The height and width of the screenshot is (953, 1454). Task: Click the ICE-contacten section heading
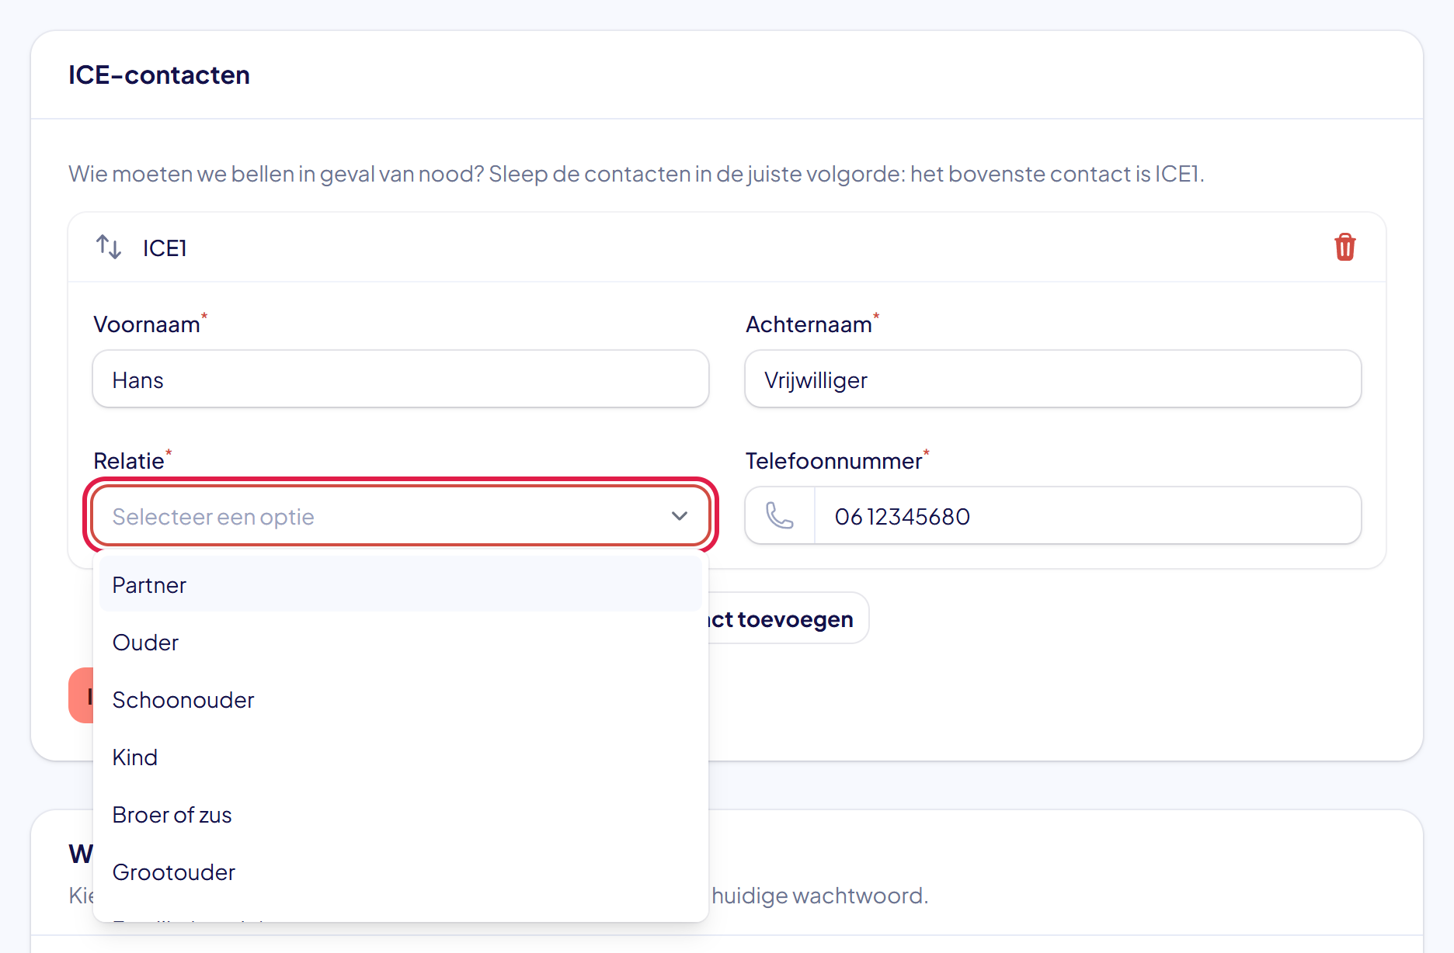[x=159, y=75]
